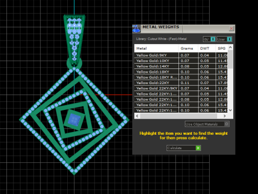Click the 0.07 DWT value for 22KY
This screenshot has width=258, height=194.
point(205,83)
